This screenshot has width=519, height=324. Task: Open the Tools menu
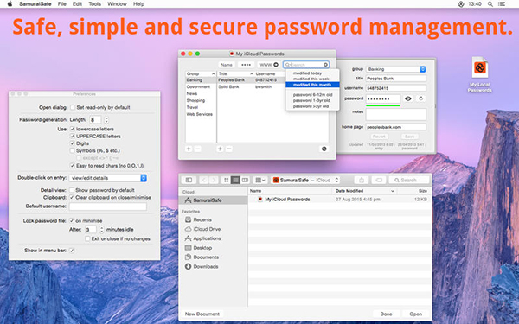(x=94, y=4)
